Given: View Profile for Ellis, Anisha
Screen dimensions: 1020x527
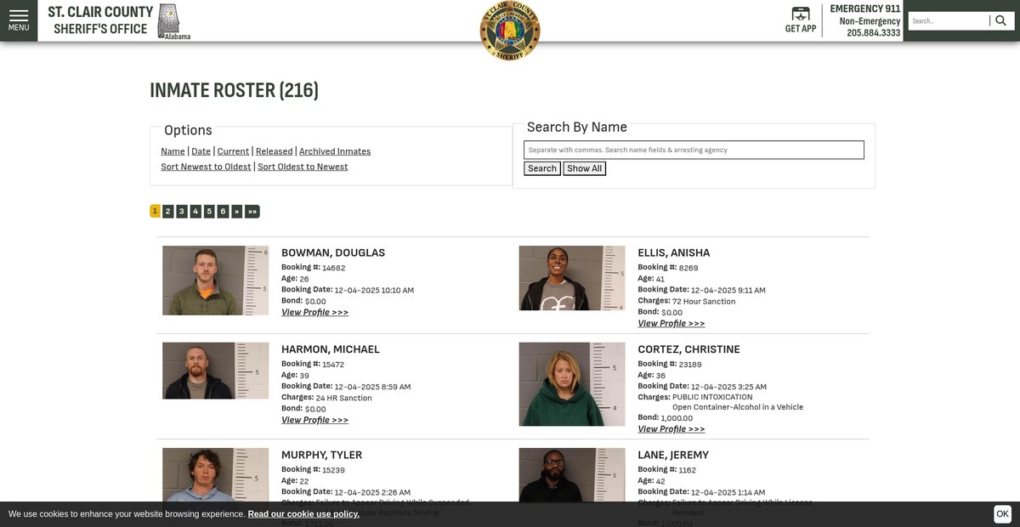Looking at the screenshot, I should point(671,323).
